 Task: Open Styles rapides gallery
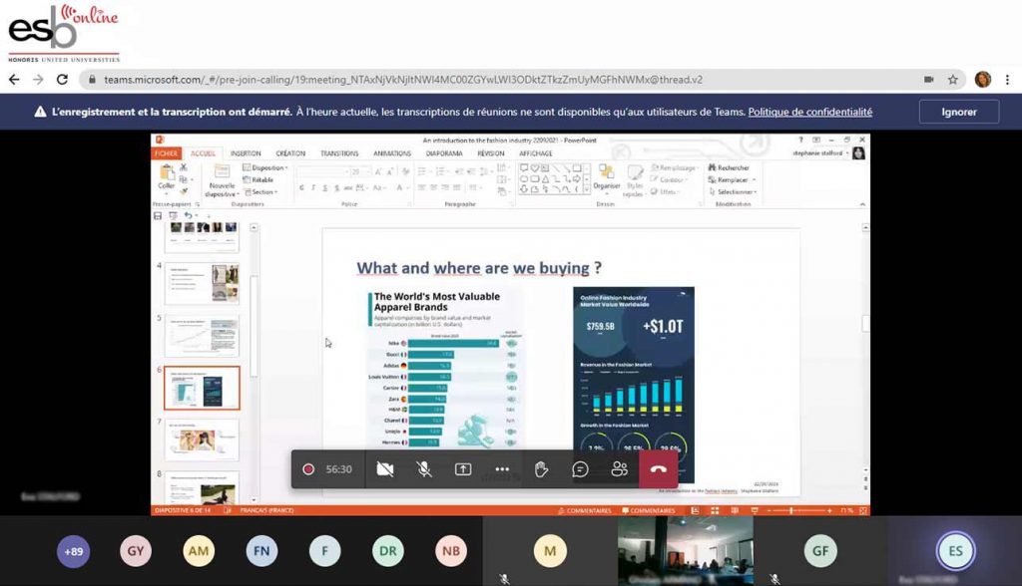(634, 180)
